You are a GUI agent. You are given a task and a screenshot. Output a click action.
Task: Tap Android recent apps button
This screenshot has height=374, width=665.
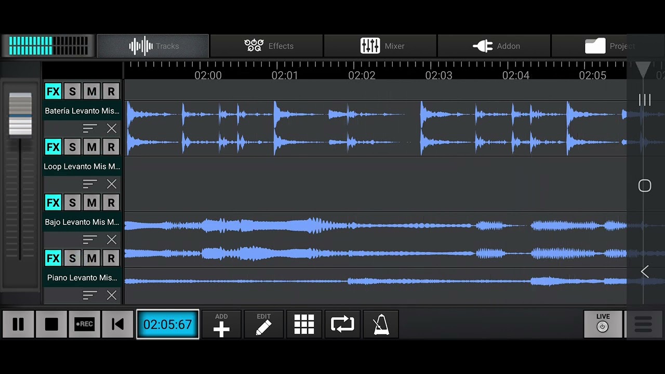(x=645, y=100)
